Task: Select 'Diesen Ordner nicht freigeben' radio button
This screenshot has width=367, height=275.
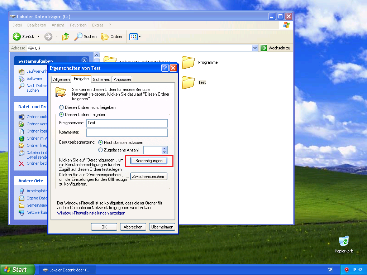Action: click(x=61, y=107)
